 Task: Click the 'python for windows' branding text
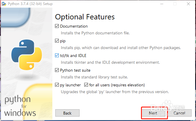click(x=20, y=106)
